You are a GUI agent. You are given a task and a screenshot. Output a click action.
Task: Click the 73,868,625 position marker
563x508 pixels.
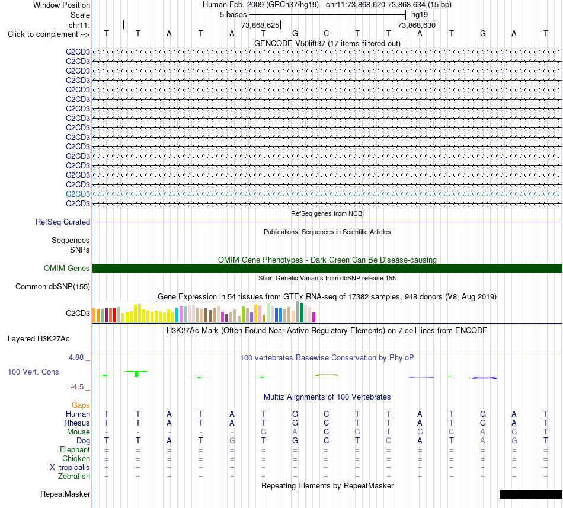coord(261,25)
